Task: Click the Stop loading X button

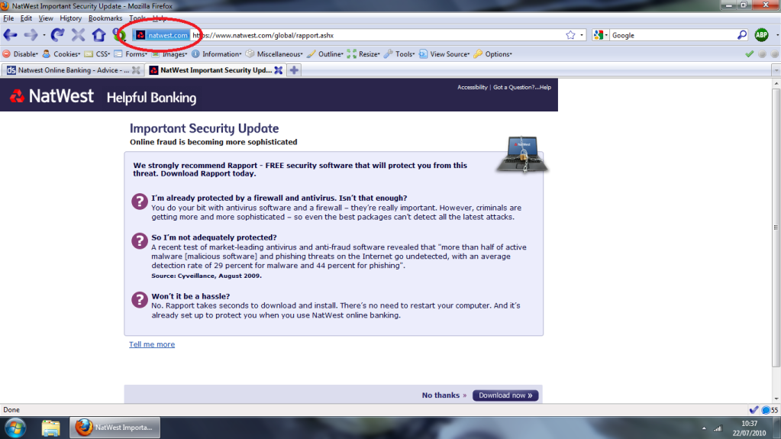Action: [78, 35]
